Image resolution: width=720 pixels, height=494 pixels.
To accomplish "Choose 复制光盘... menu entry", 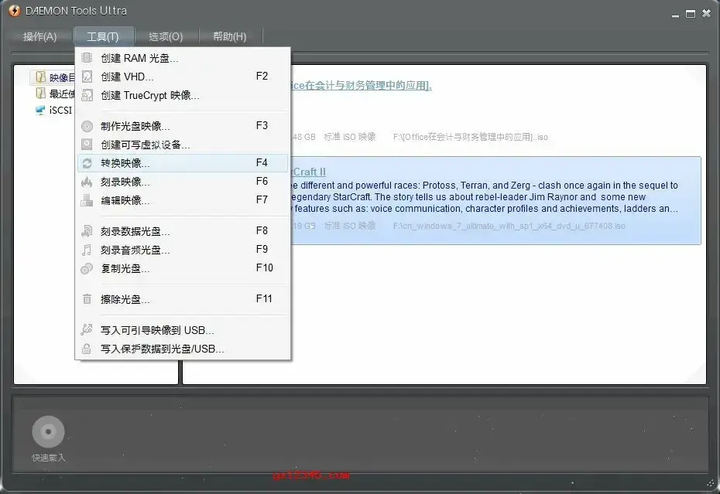I will pyautogui.click(x=183, y=268).
